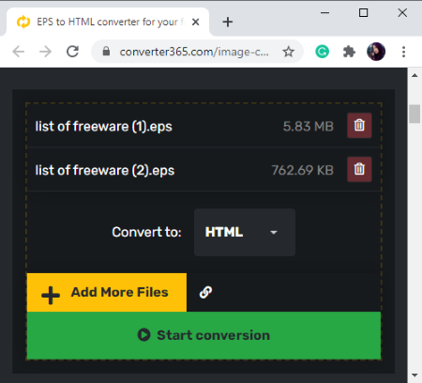Click Add More Files button
This screenshot has width=422, height=383.
(x=107, y=292)
